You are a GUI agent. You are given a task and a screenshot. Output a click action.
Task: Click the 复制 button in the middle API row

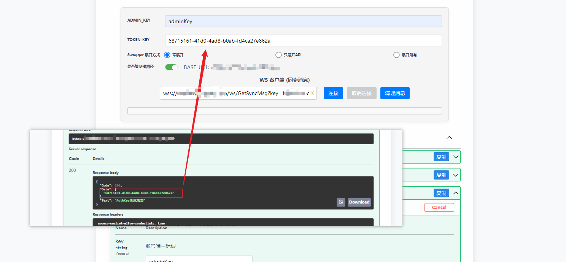[x=441, y=175]
